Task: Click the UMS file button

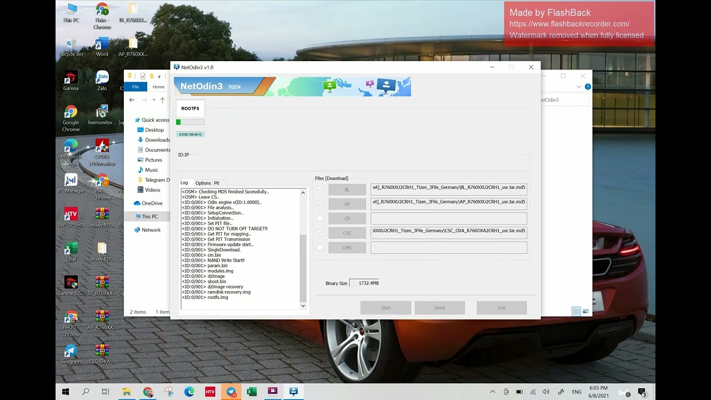Action: pos(347,248)
